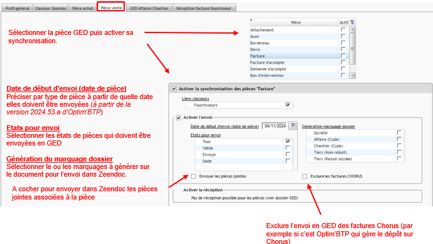The height and width of the screenshot is (244, 433).
Task: Check Envoyer les pièces jointes
Action: (x=194, y=176)
